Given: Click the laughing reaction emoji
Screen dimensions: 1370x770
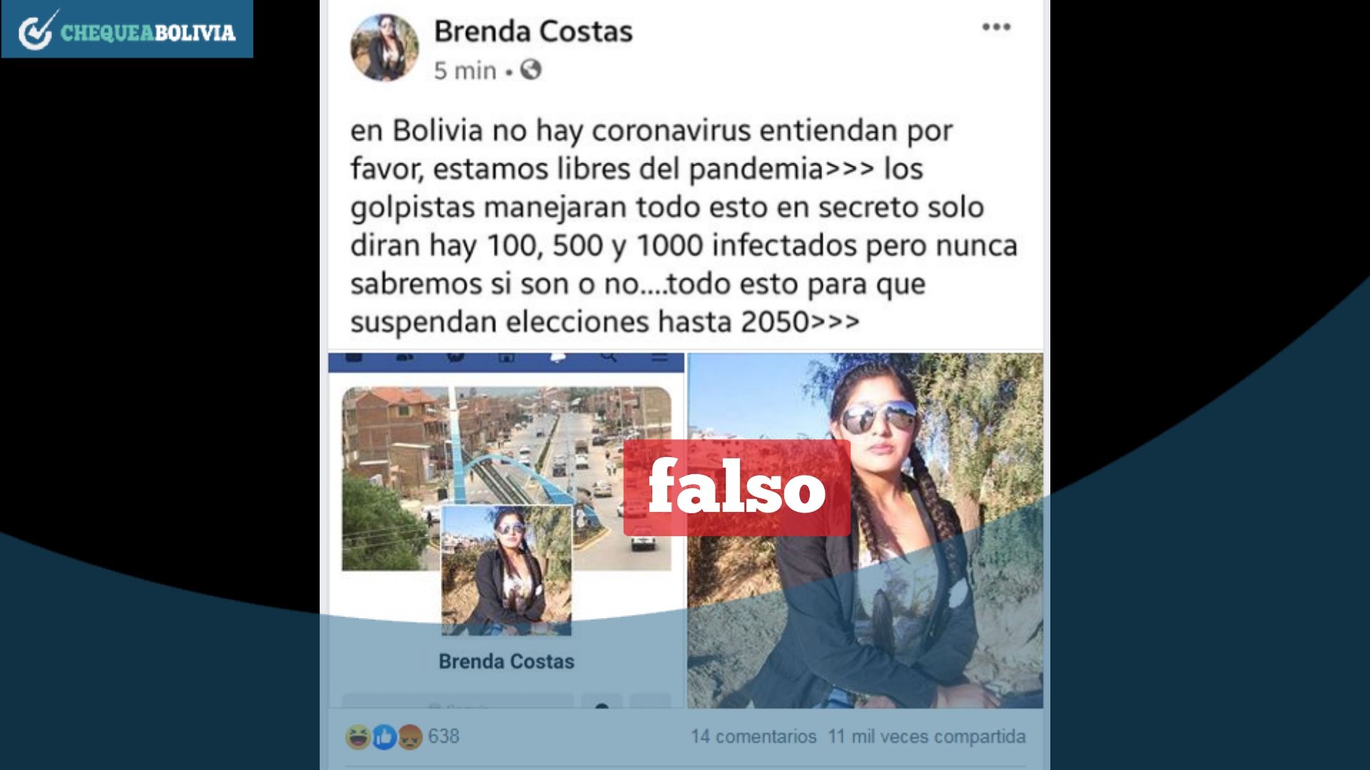Looking at the screenshot, I should (358, 736).
